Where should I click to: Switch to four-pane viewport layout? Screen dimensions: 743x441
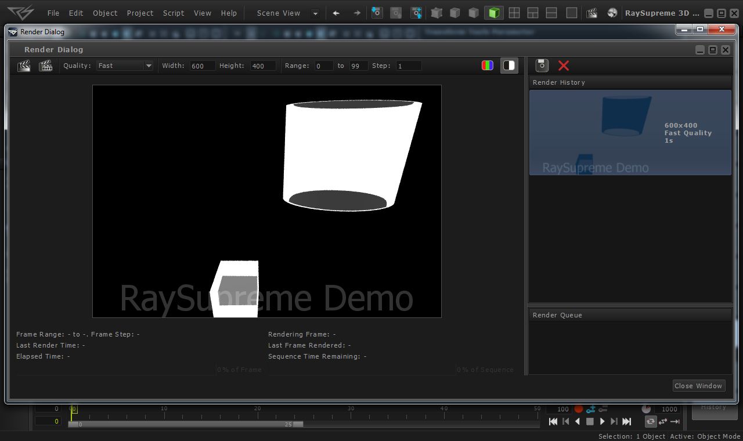click(x=514, y=12)
